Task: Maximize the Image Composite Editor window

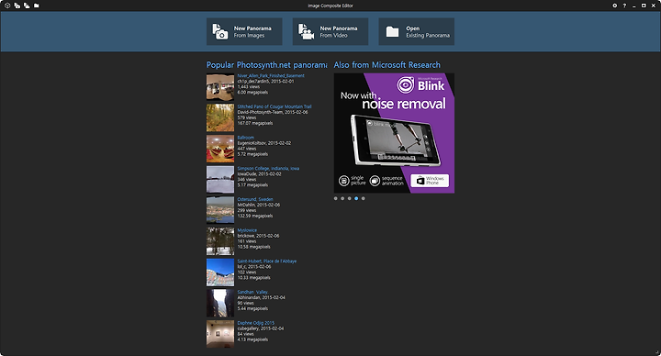Action: tap(644, 6)
